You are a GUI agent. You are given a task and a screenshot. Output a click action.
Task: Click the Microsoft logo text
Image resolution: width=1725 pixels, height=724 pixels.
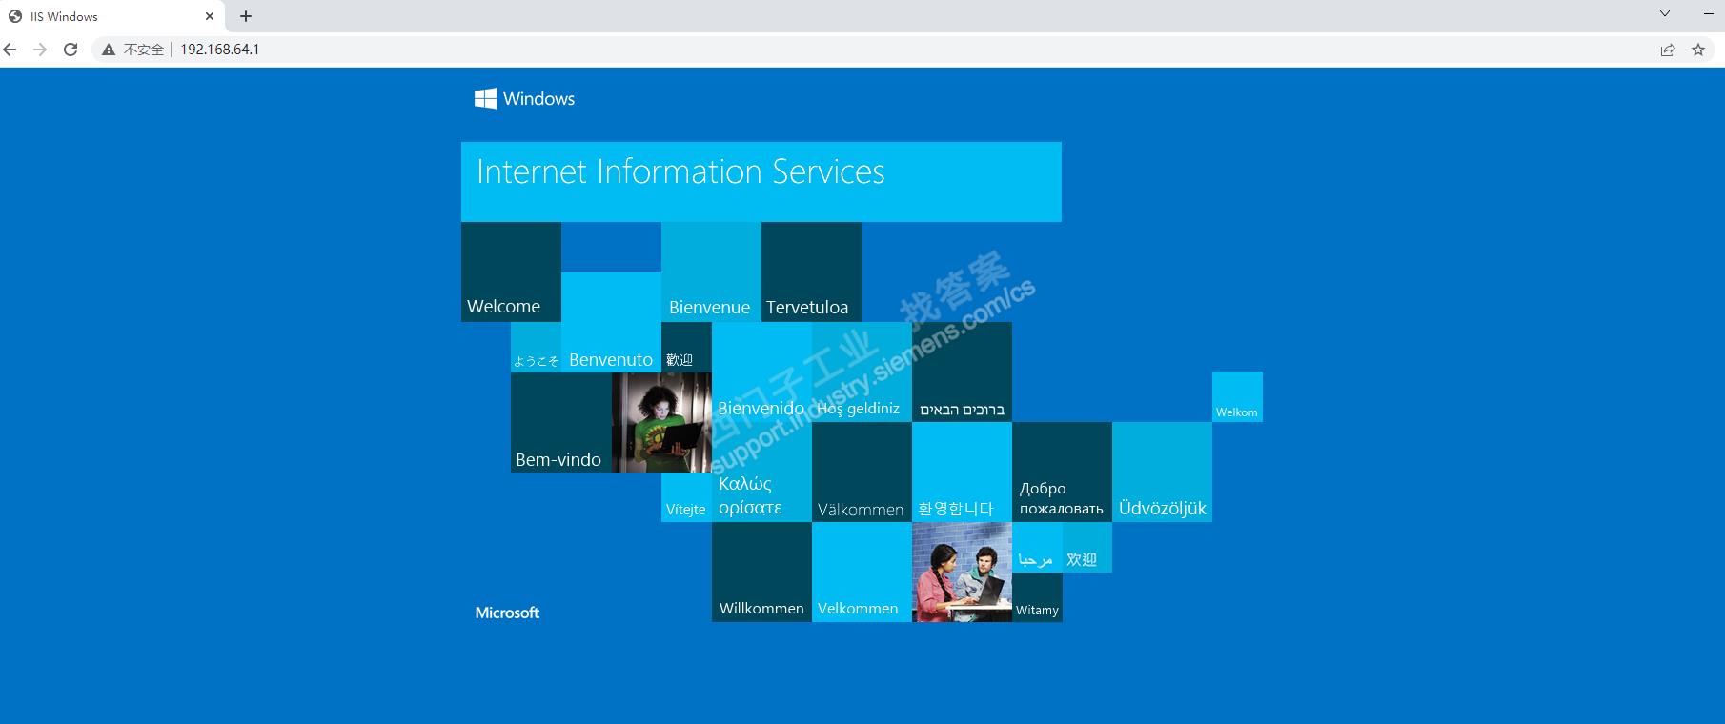point(507,613)
